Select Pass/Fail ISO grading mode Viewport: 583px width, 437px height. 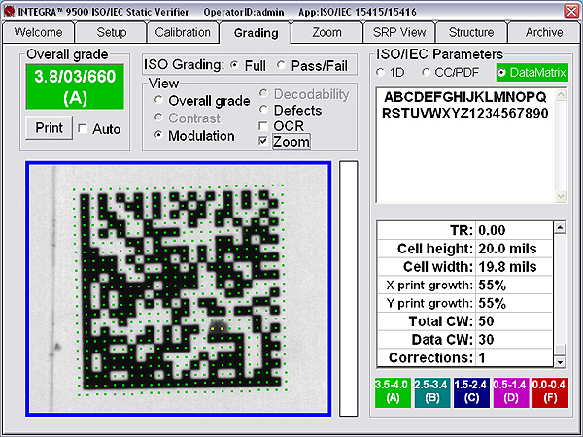[282, 65]
